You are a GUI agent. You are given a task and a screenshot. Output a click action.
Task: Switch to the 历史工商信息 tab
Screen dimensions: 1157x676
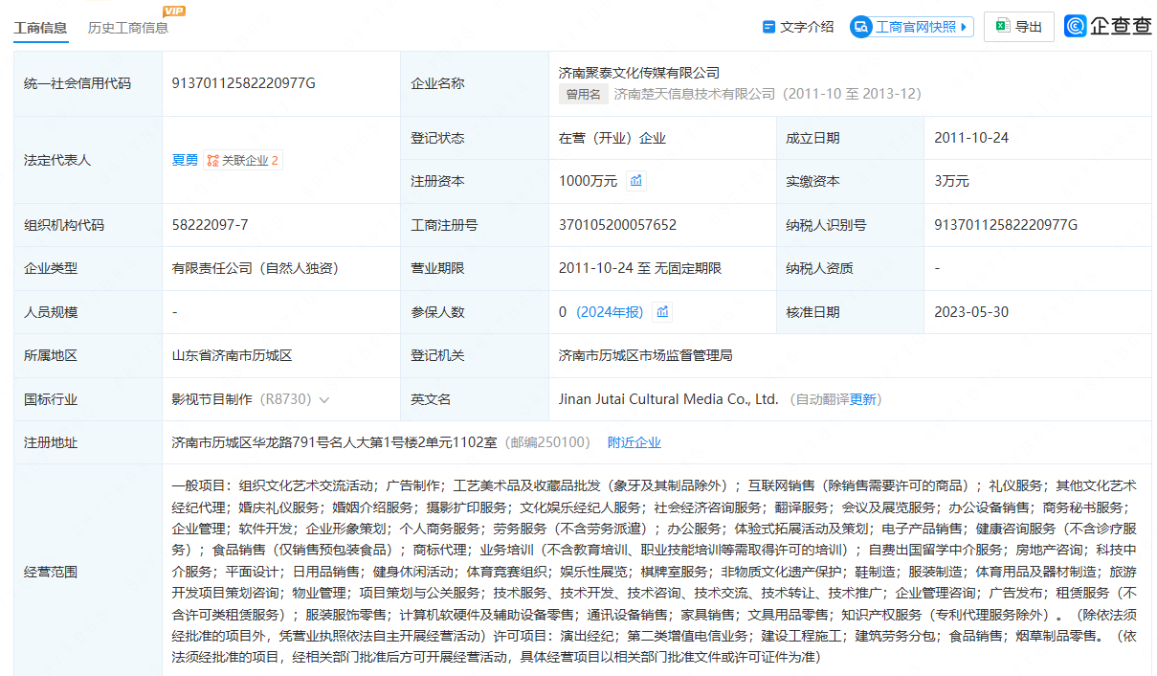[x=127, y=28]
